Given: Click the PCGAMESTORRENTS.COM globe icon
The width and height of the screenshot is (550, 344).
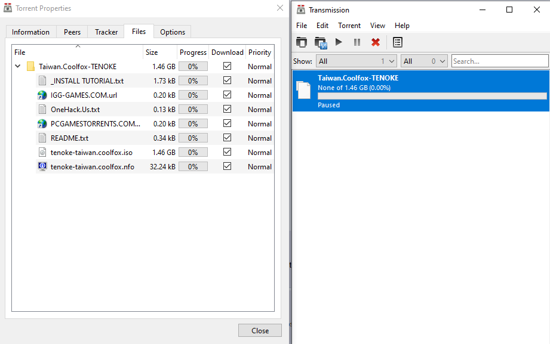Looking at the screenshot, I should pyautogui.click(x=42, y=124).
